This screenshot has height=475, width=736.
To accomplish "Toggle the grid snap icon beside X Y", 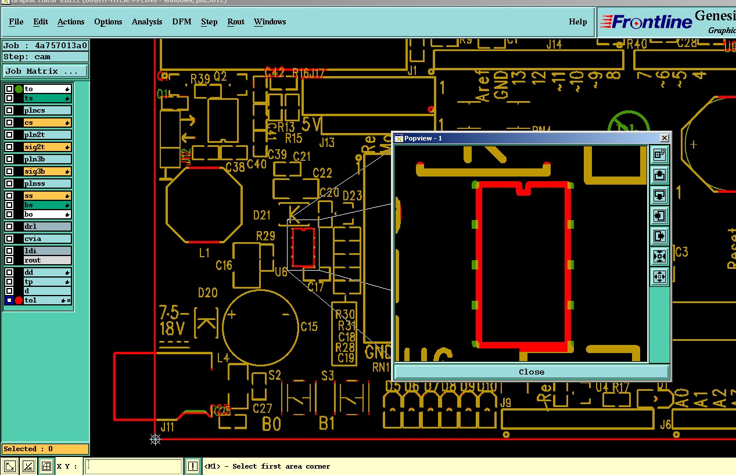I will pos(46,466).
